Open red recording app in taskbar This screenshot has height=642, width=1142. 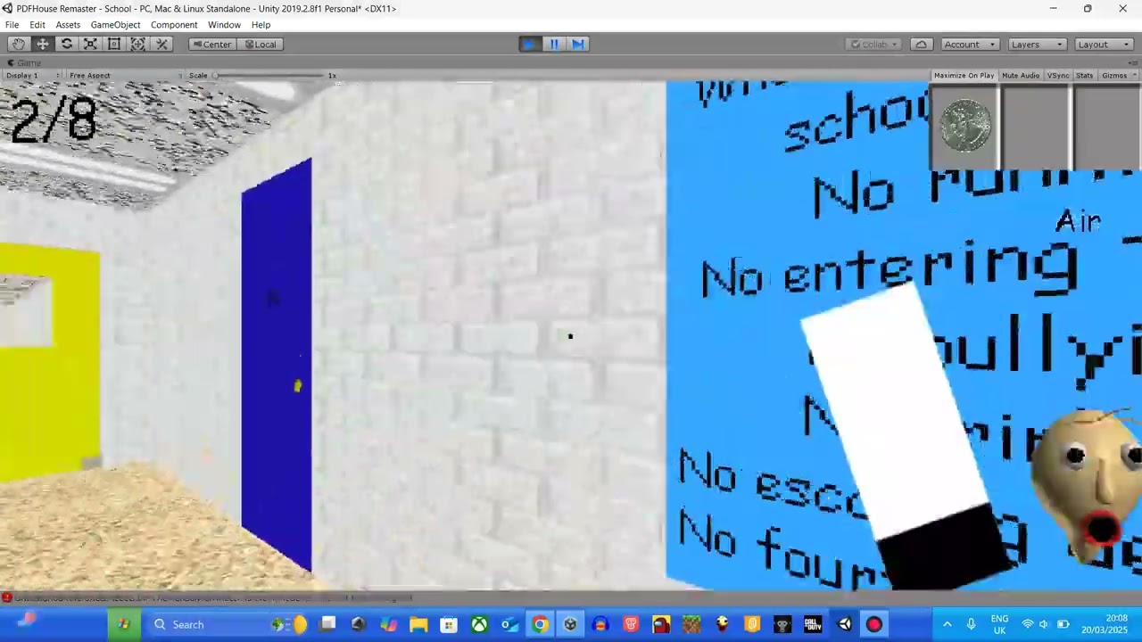pyautogui.click(x=873, y=624)
